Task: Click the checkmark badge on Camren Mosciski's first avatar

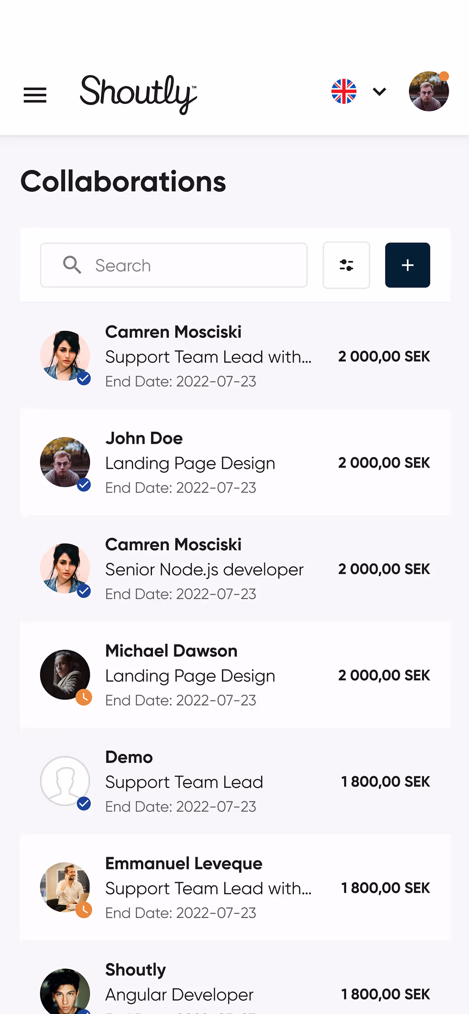Action: (84, 379)
